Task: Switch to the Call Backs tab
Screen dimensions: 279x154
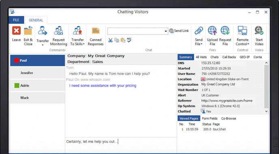Action: point(229,57)
